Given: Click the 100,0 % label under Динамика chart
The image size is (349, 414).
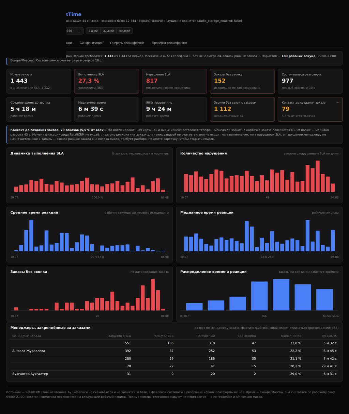Looking at the screenshot, I should pos(97,197).
